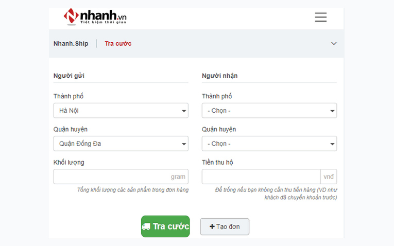Click the Khối lượng label

[69, 163]
